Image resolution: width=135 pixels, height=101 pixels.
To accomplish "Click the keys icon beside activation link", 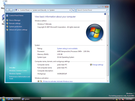I will point(41,81).
